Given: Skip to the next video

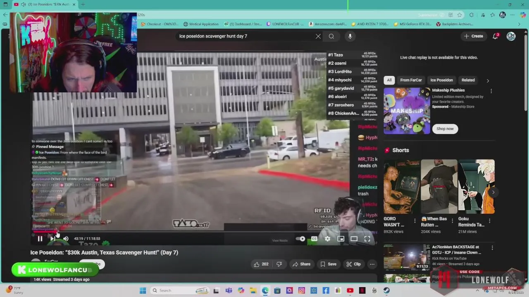Looking at the screenshot, I should tap(52, 238).
